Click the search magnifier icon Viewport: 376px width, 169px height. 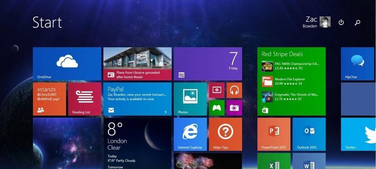click(357, 22)
